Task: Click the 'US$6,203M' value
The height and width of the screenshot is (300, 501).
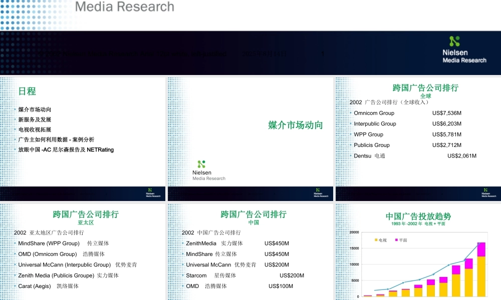Action: point(447,123)
